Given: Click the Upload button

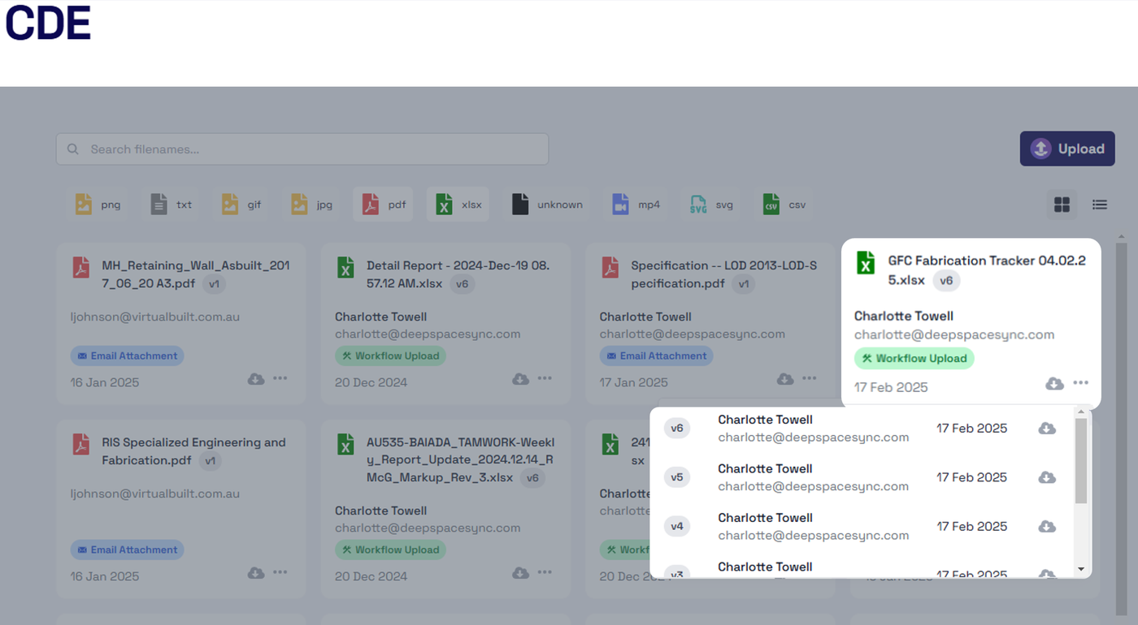Looking at the screenshot, I should pyautogui.click(x=1067, y=149).
